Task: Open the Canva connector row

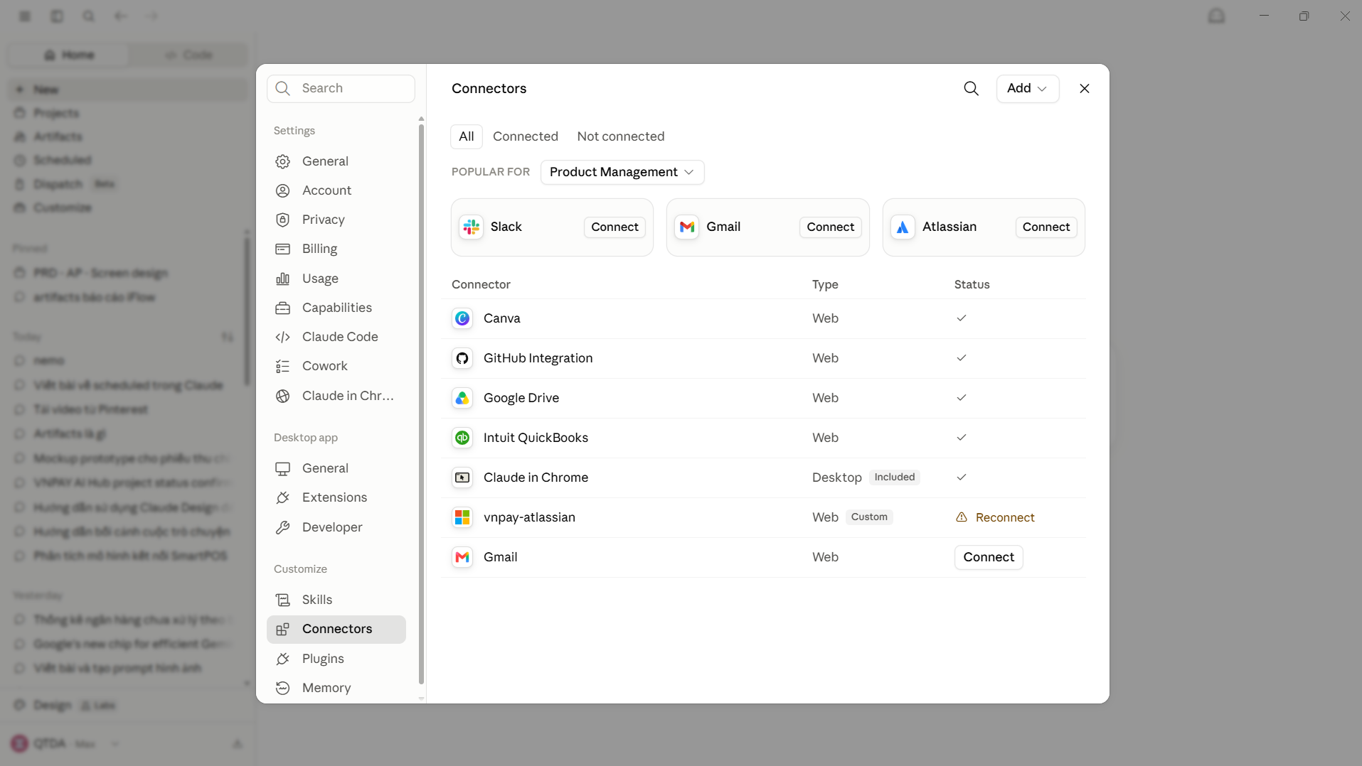Action: click(764, 318)
